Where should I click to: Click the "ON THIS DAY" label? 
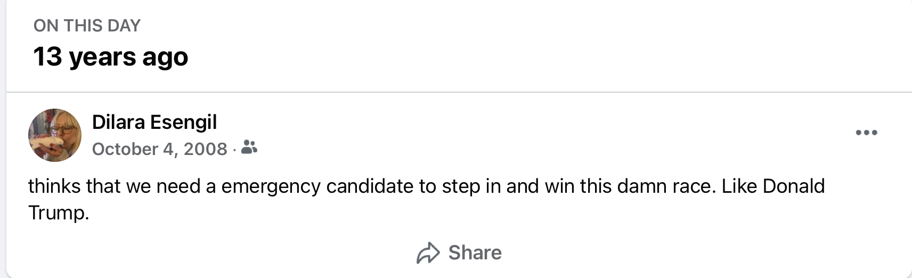[87, 26]
